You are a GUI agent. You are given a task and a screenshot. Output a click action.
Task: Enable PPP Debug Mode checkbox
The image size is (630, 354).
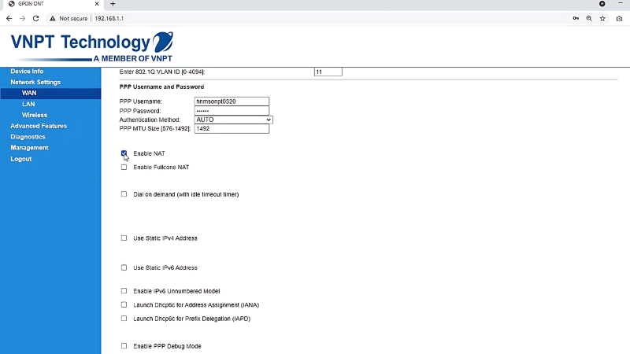[124, 346]
